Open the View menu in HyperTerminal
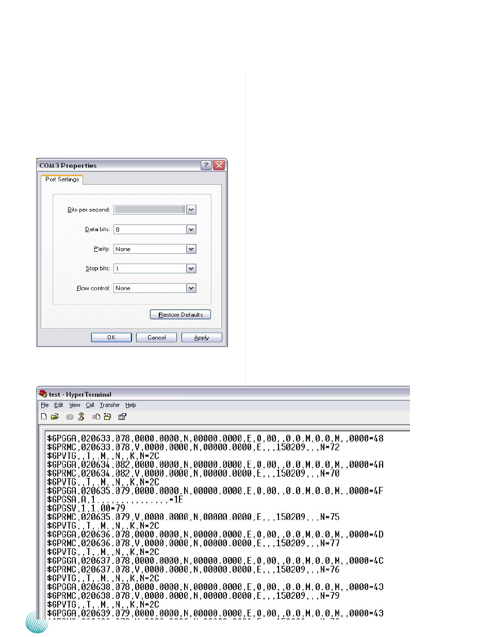The image size is (492, 637). pyautogui.click(x=75, y=405)
